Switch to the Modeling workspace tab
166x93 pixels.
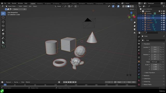pyautogui.click(x=40, y=3)
